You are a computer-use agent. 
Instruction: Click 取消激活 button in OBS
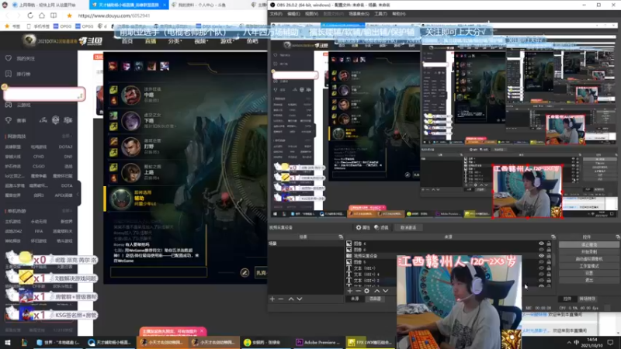pos(408,227)
